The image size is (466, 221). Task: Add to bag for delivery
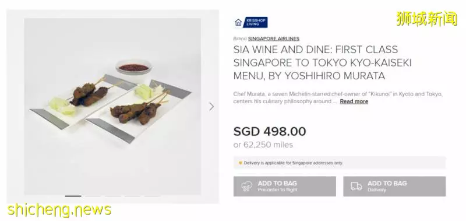394,187
